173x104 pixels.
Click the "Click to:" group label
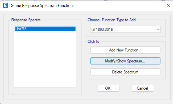tap(94, 42)
